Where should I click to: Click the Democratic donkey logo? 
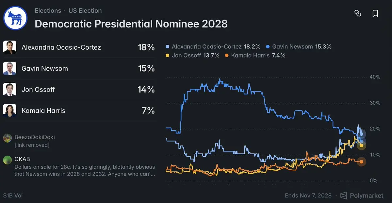[15, 18]
